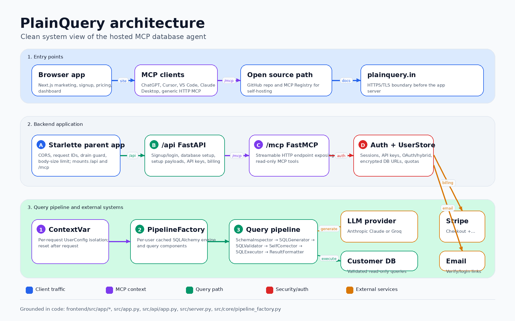This screenshot has width=515, height=321.
Task: Select the plainquery.in card
Action: point(422,80)
